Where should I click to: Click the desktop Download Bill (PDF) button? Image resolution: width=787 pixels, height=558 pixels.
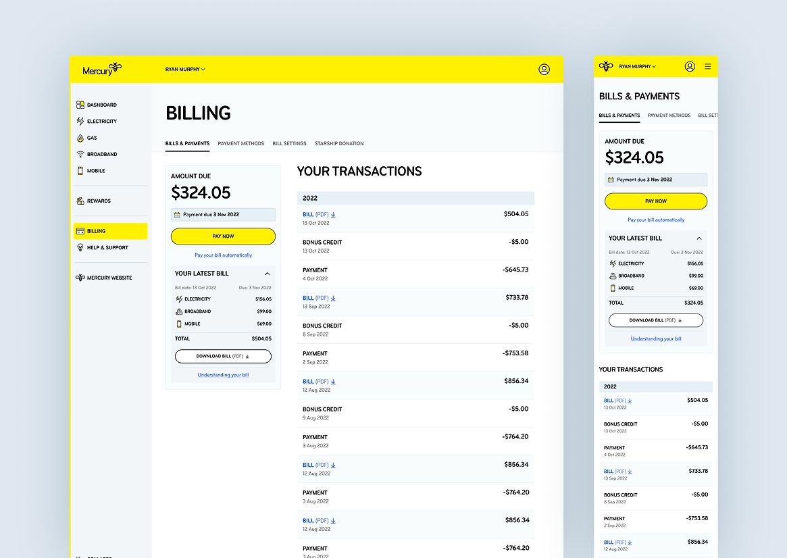point(223,356)
